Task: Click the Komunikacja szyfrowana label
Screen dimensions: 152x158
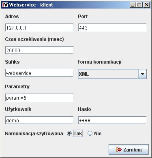Action: coord(34,134)
